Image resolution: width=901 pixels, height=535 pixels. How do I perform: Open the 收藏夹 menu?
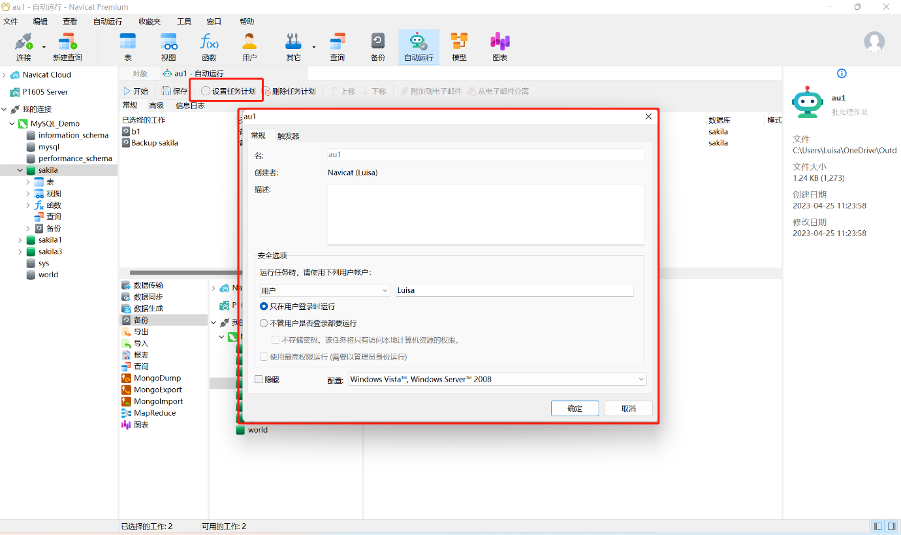coord(149,22)
